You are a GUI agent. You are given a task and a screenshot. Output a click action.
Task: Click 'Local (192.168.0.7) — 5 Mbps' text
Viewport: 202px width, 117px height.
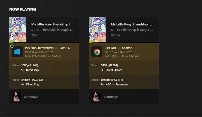pyautogui.click(x=43, y=56)
